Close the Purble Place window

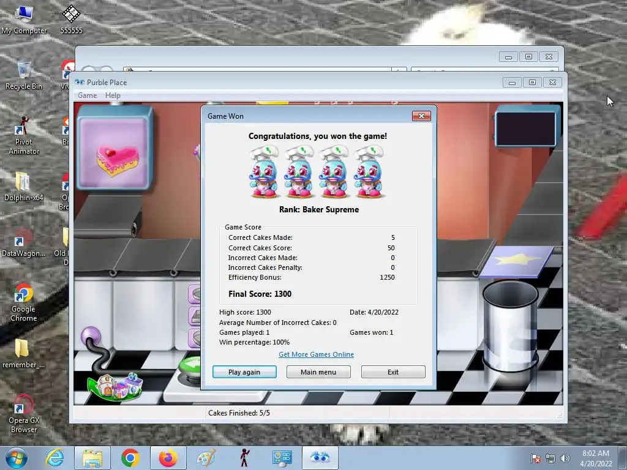click(553, 83)
